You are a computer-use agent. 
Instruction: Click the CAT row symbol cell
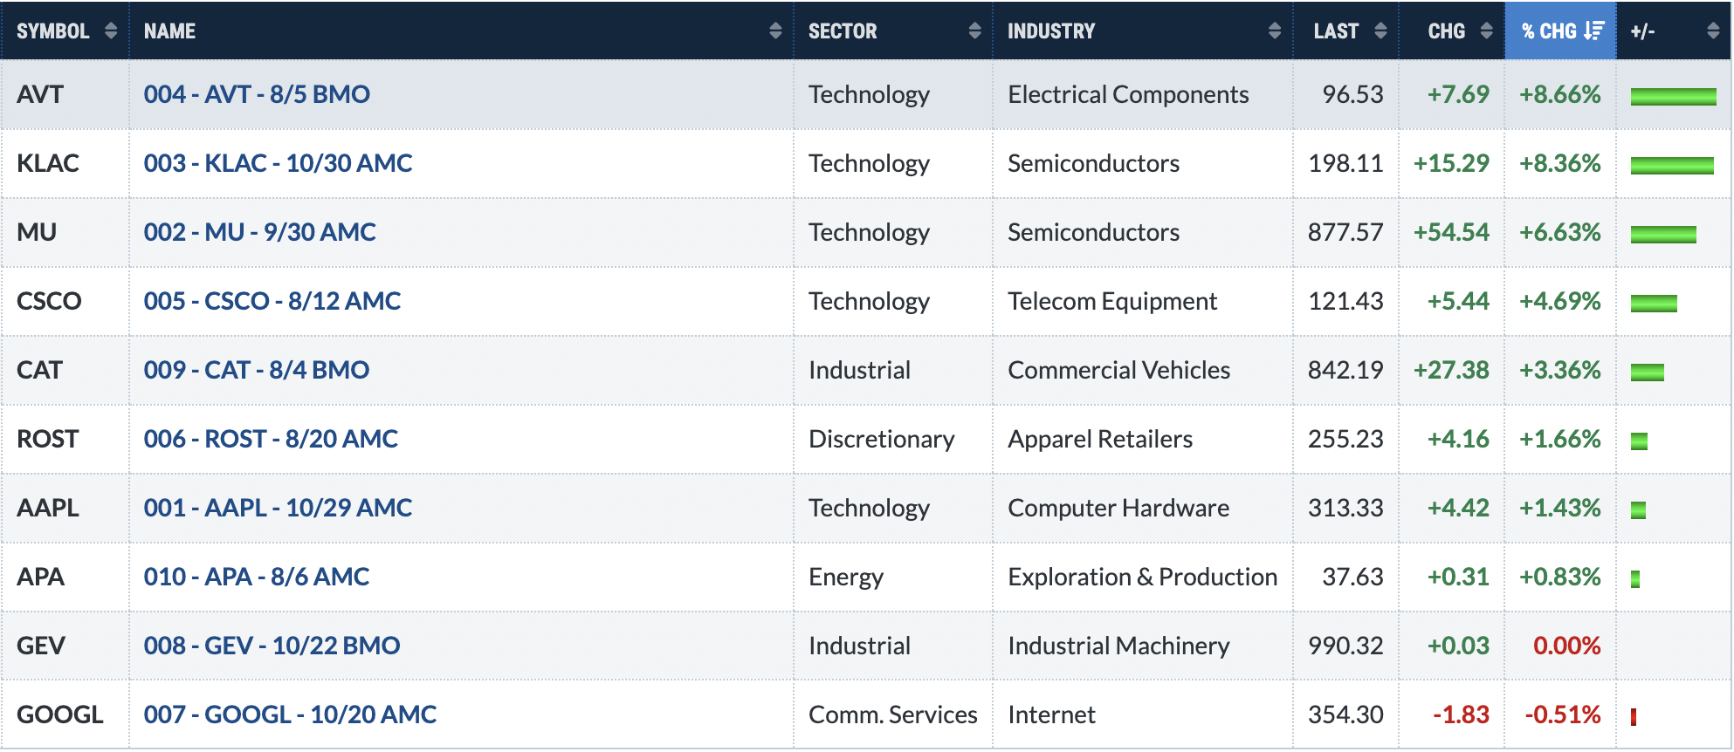(x=65, y=370)
